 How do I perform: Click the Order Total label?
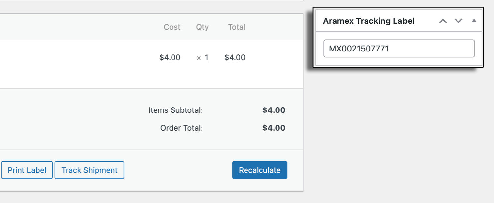point(181,128)
